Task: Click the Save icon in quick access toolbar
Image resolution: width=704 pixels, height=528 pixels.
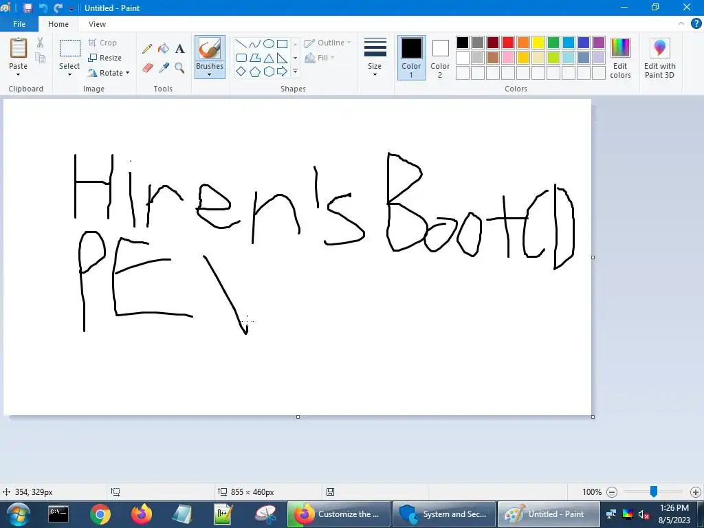Action: pyautogui.click(x=27, y=8)
